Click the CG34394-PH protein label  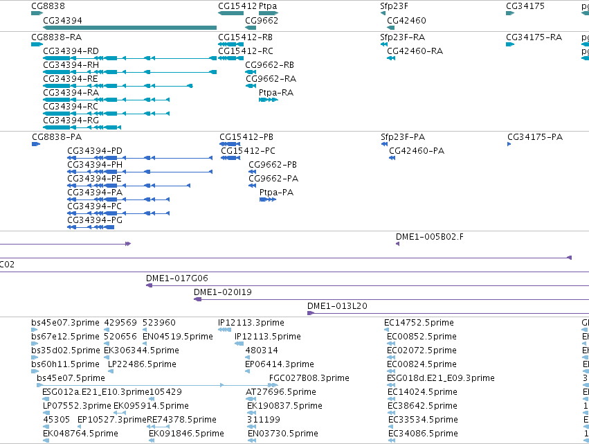[95, 165]
